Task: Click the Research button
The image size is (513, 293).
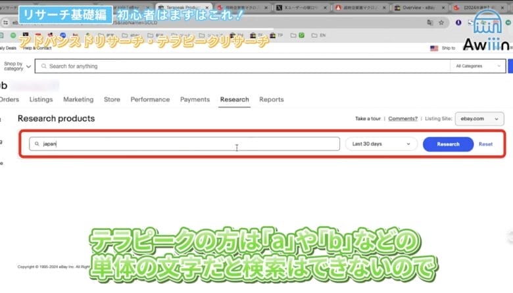Action: [x=448, y=144]
